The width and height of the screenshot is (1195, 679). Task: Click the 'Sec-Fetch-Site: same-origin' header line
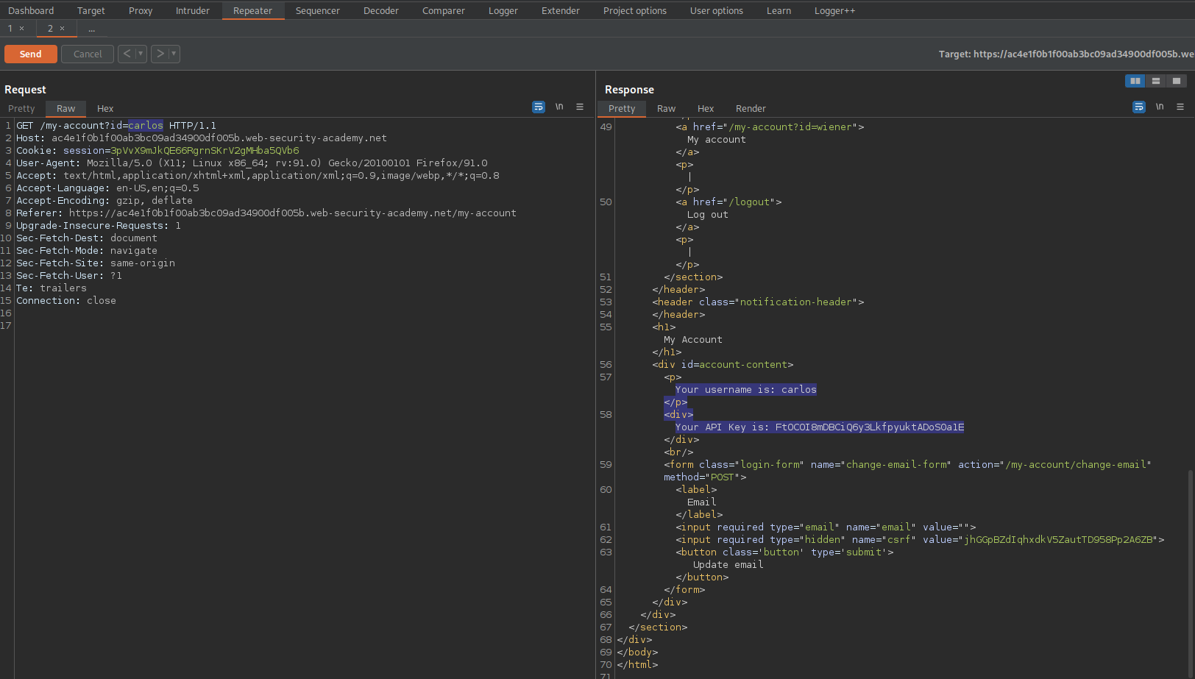(x=96, y=263)
